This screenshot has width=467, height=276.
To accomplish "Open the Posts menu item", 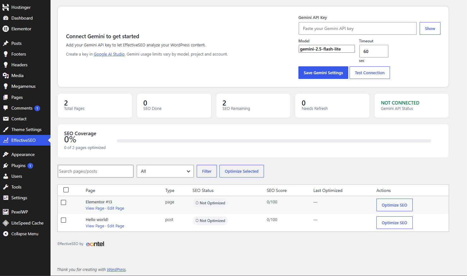I will click(25, 43).
